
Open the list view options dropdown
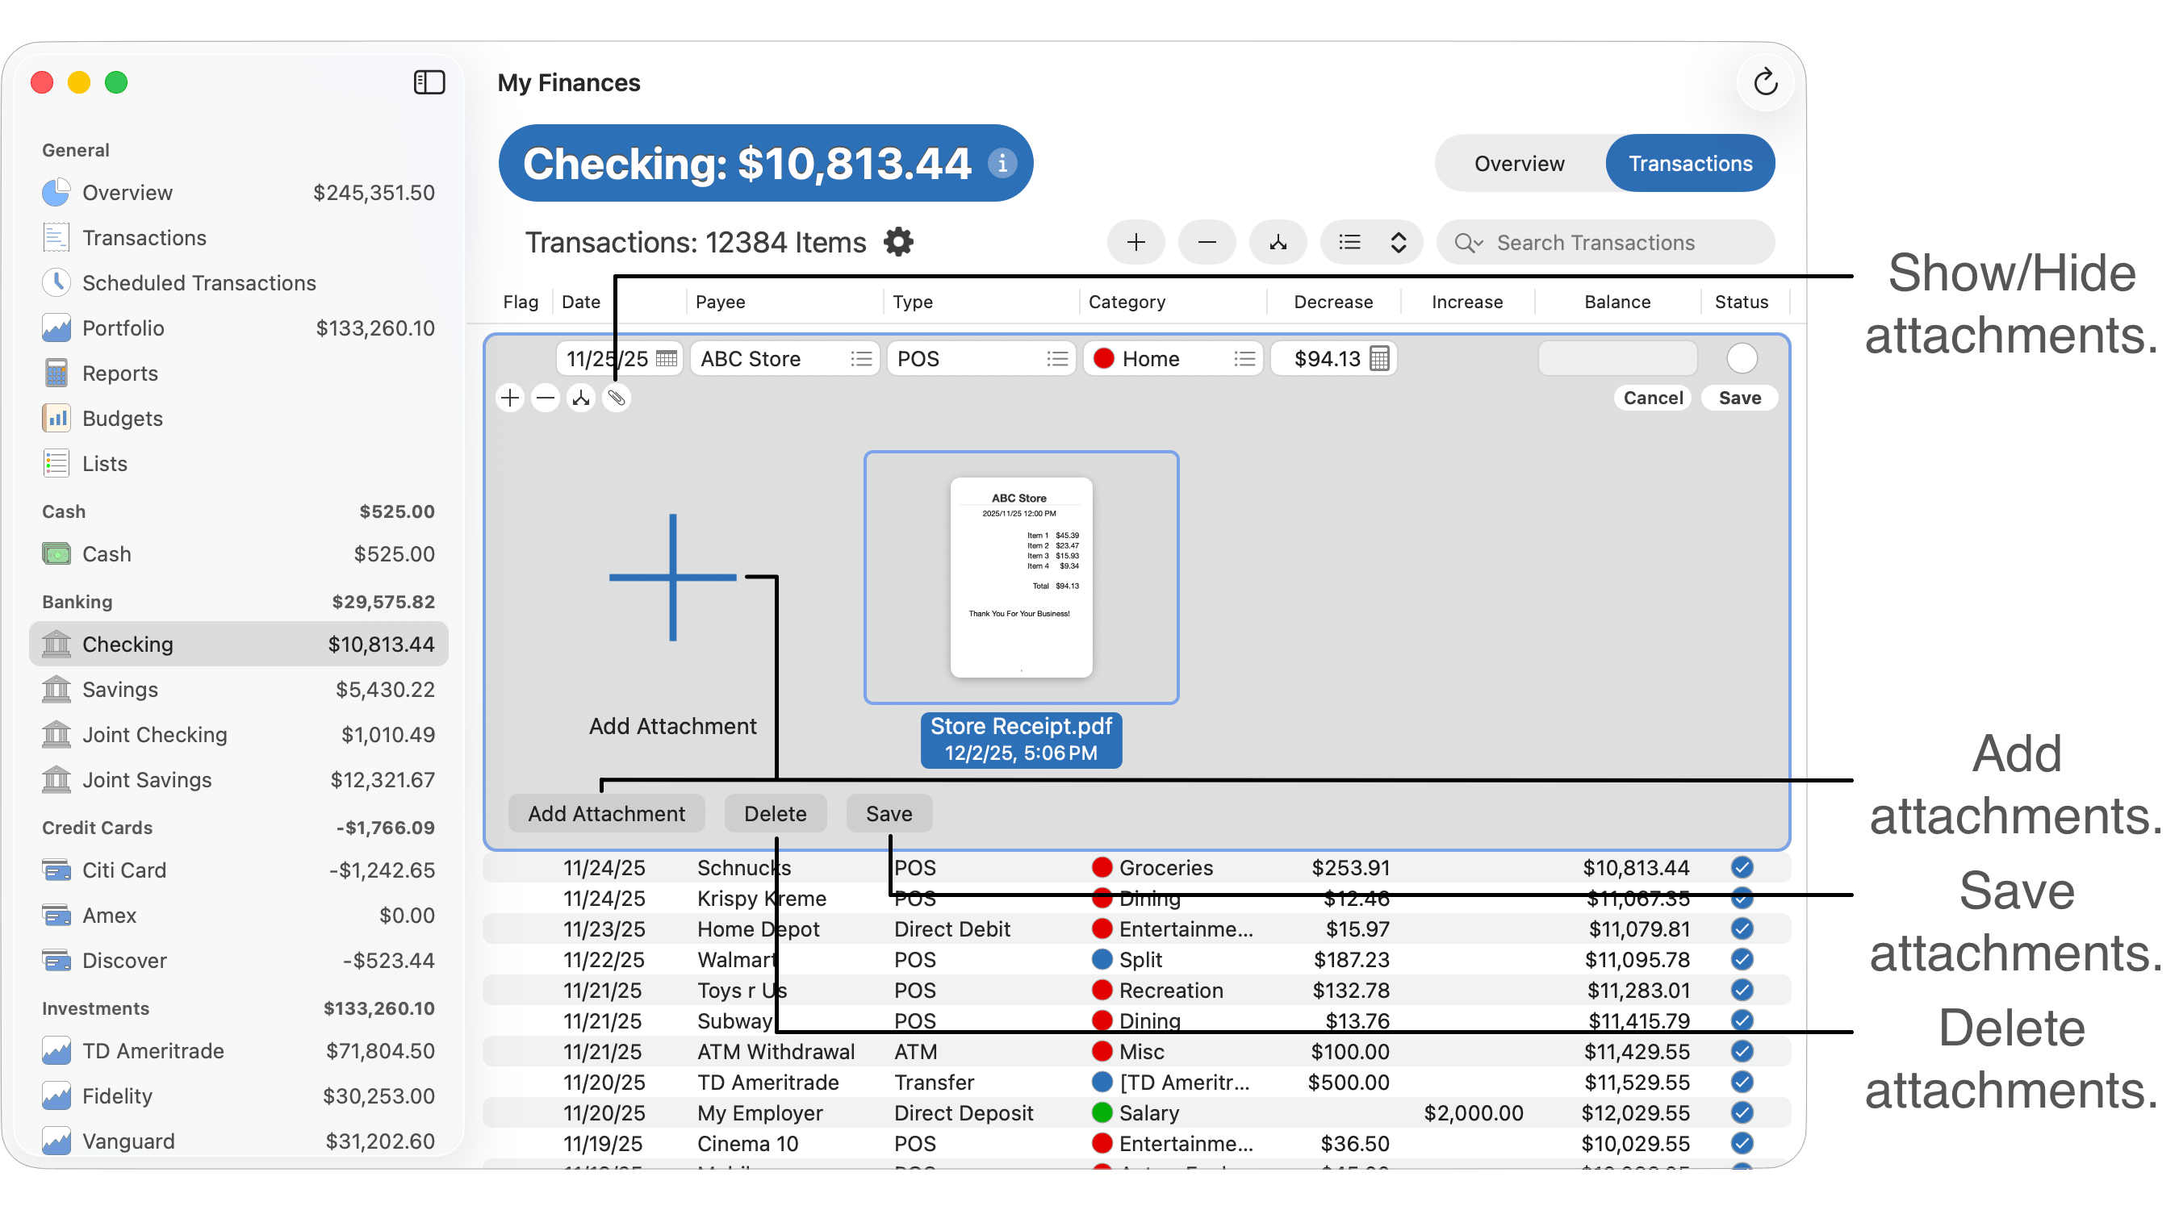coord(1372,243)
